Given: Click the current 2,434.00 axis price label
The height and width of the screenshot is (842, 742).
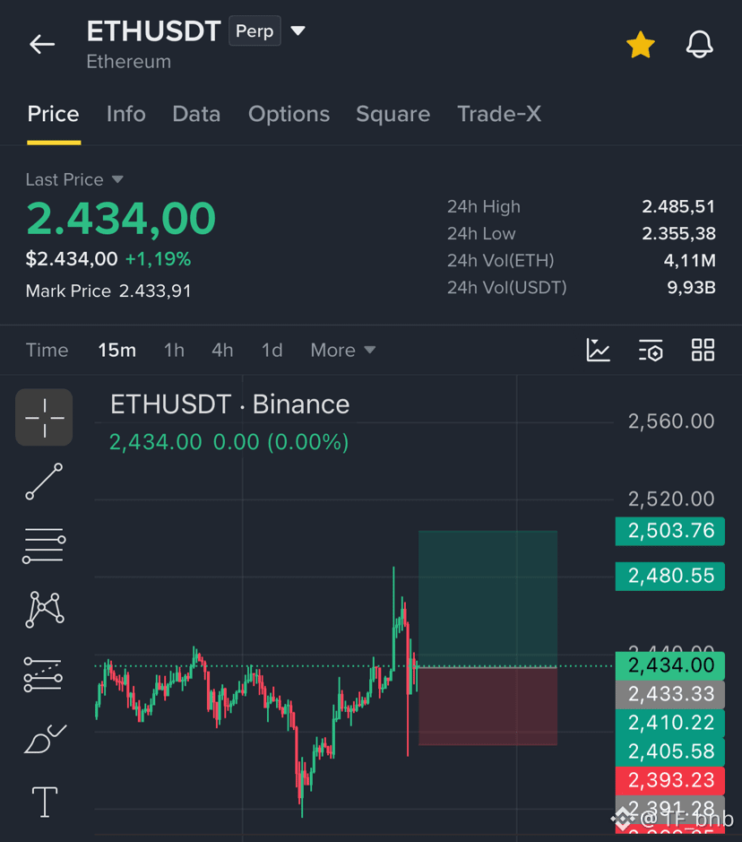Looking at the screenshot, I should pyautogui.click(x=670, y=666).
